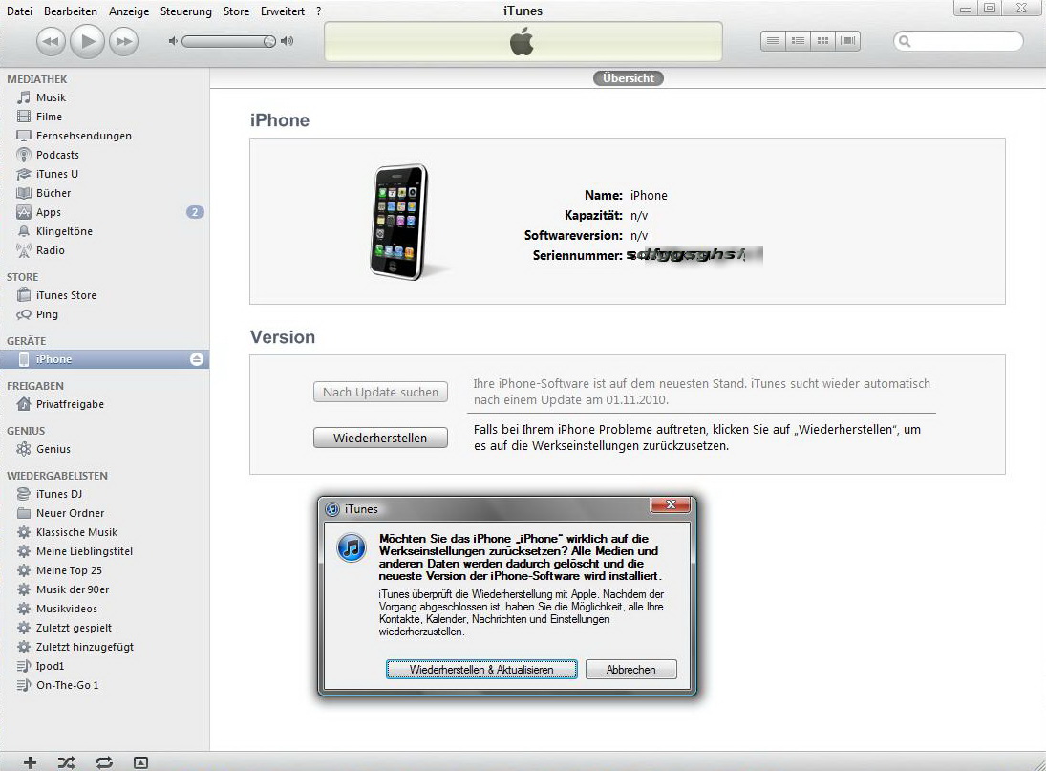Switch to Cover Flow view

point(848,41)
